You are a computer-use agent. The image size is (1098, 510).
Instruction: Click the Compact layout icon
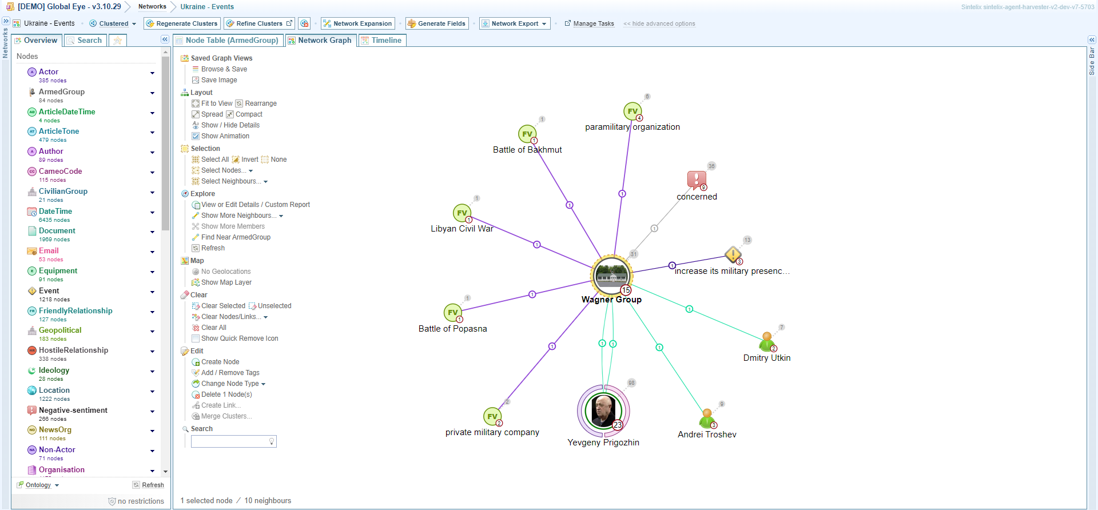[x=230, y=114]
